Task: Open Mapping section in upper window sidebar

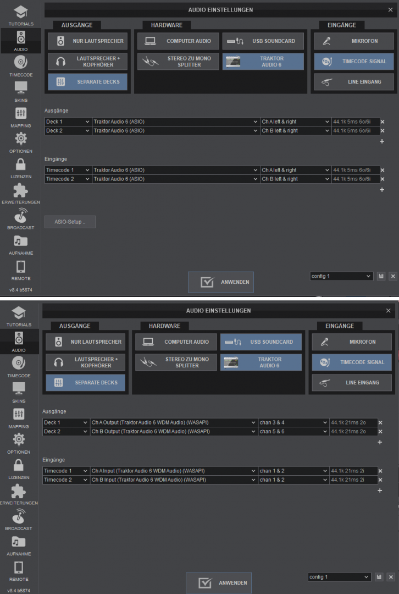Action: pyautogui.click(x=20, y=117)
